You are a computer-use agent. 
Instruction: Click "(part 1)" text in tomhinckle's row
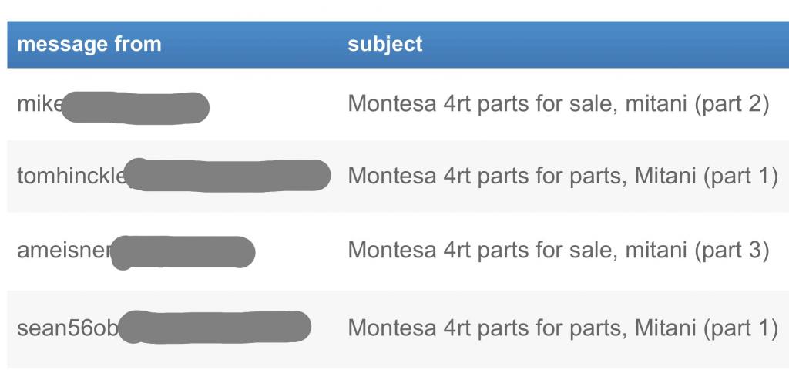pos(740,177)
